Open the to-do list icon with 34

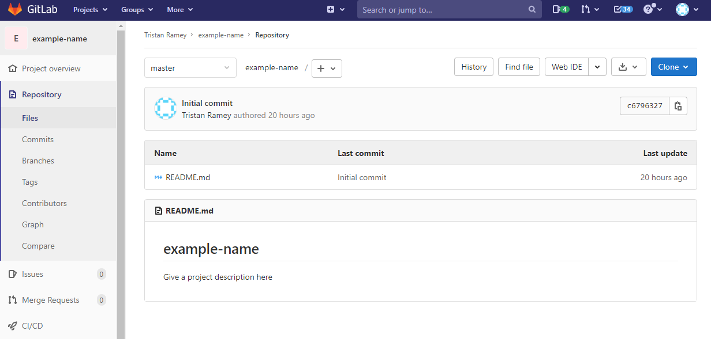[x=622, y=10]
